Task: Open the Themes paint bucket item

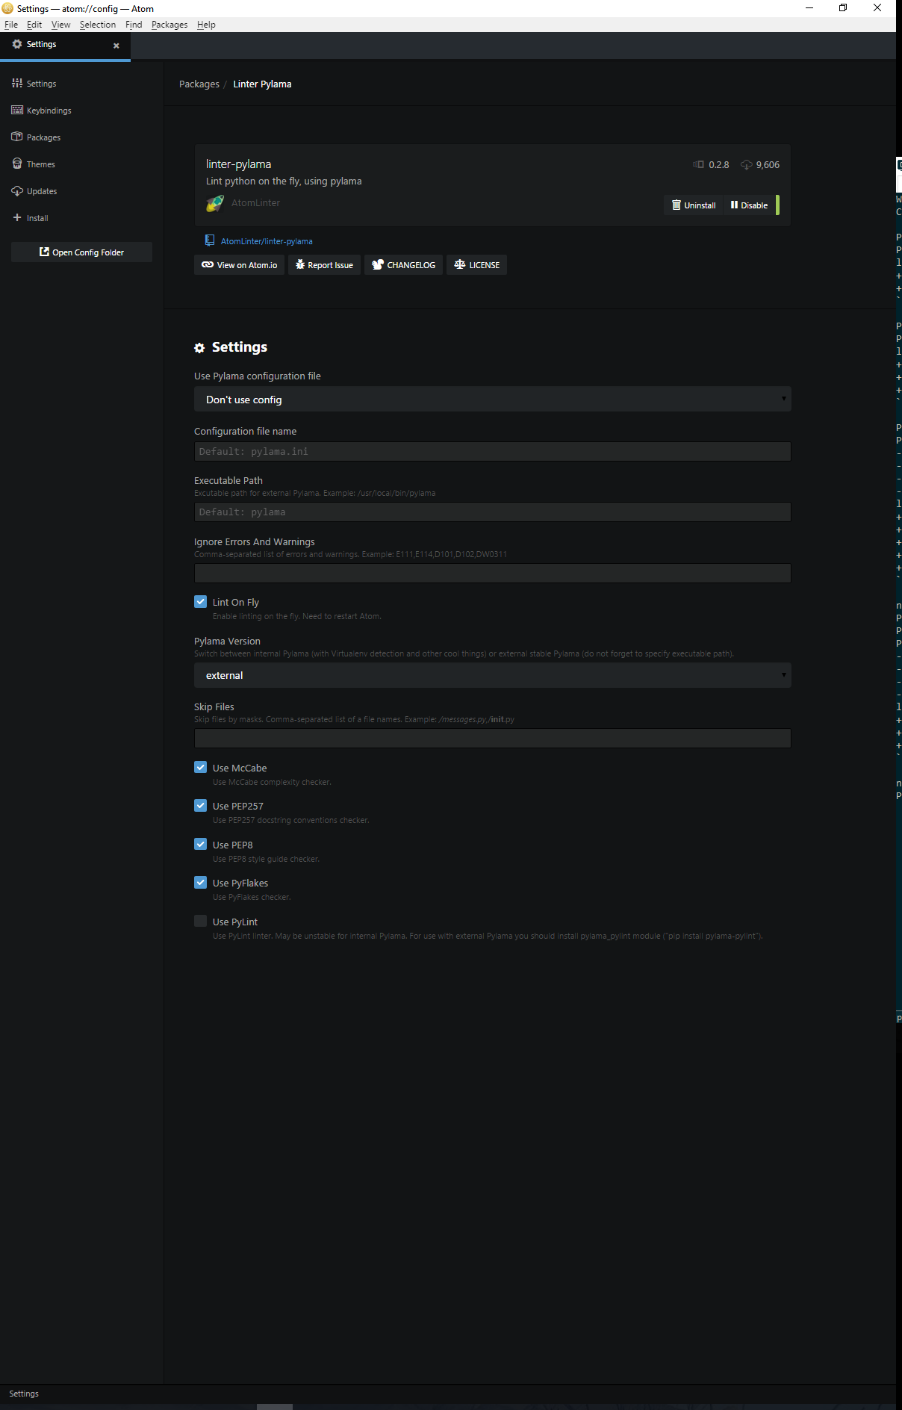Action: pos(34,164)
